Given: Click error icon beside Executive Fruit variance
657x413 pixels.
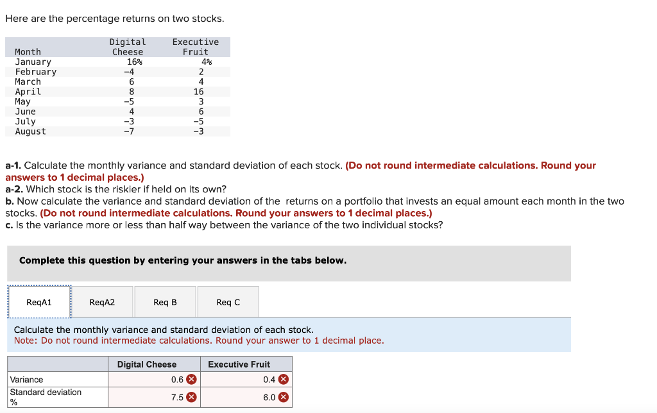Looking at the screenshot, I should (x=283, y=380).
